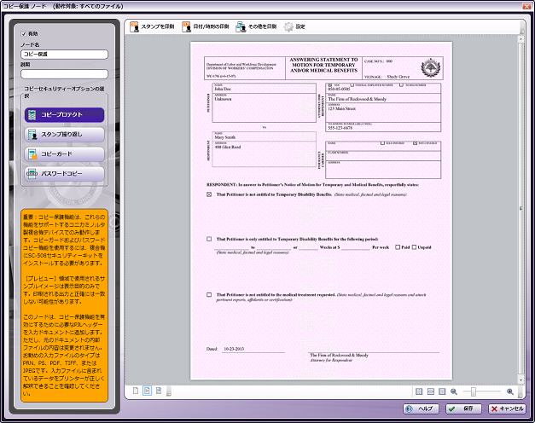Select the スタンプ繰り返し (repeating stamp) option
This screenshot has height=423, width=535.
click(65, 135)
